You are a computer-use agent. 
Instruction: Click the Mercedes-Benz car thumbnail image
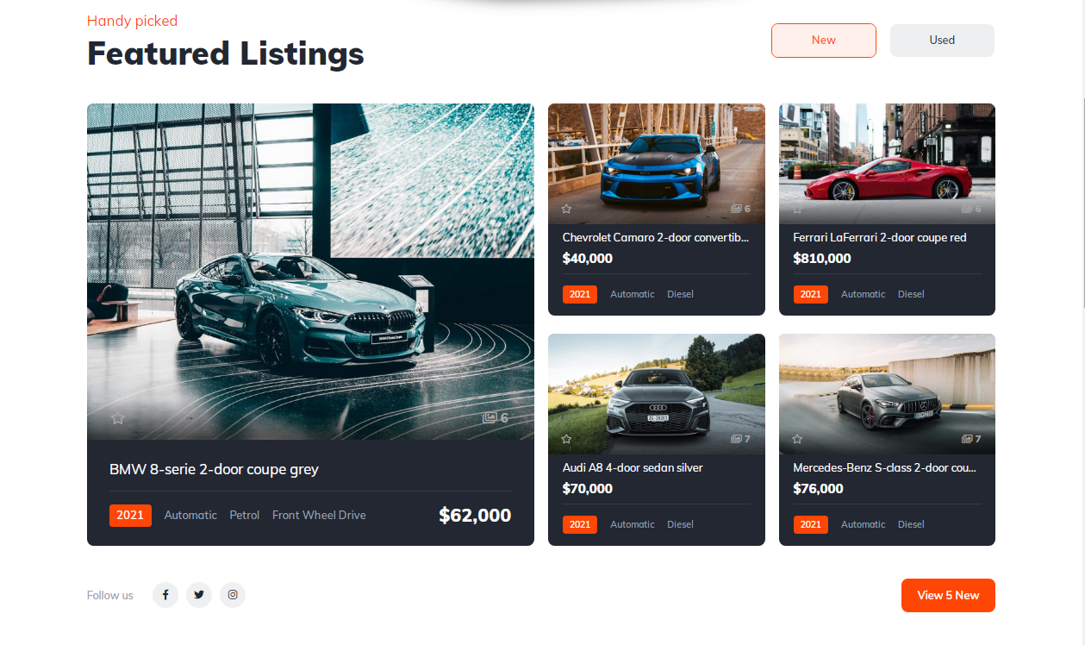click(x=887, y=394)
